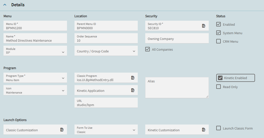Click the Status group heading
The image size is (264, 138).
[220, 16]
